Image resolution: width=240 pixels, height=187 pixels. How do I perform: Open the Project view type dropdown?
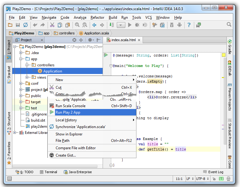coord(42,40)
